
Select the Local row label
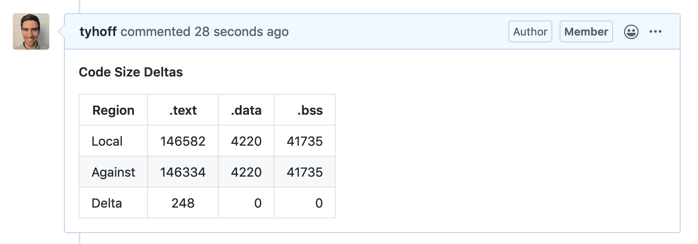click(x=107, y=141)
